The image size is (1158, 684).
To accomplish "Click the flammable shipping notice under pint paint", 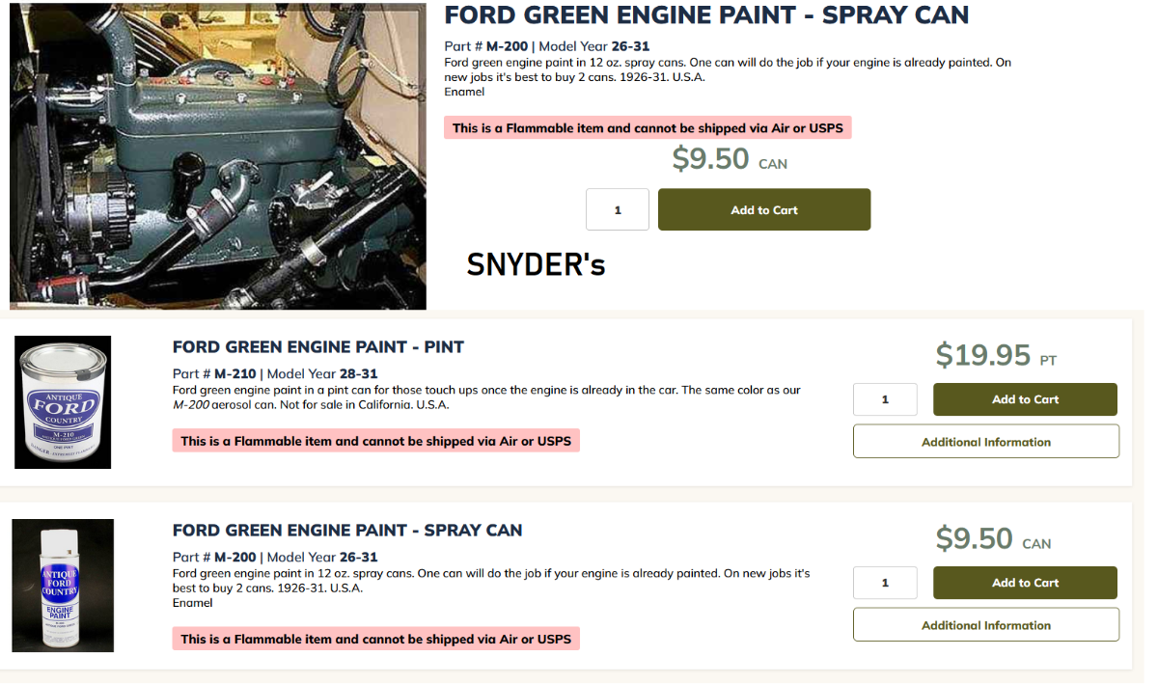I will (375, 441).
